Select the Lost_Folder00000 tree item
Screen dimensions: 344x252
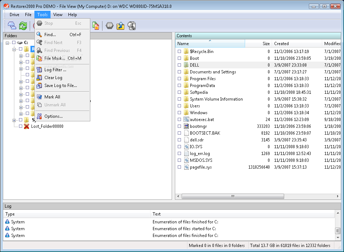tap(47, 126)
